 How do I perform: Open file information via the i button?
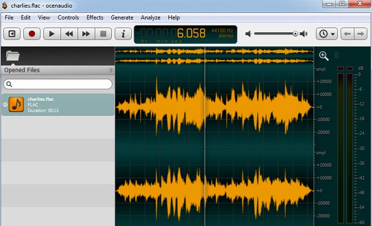coord(123,34)
